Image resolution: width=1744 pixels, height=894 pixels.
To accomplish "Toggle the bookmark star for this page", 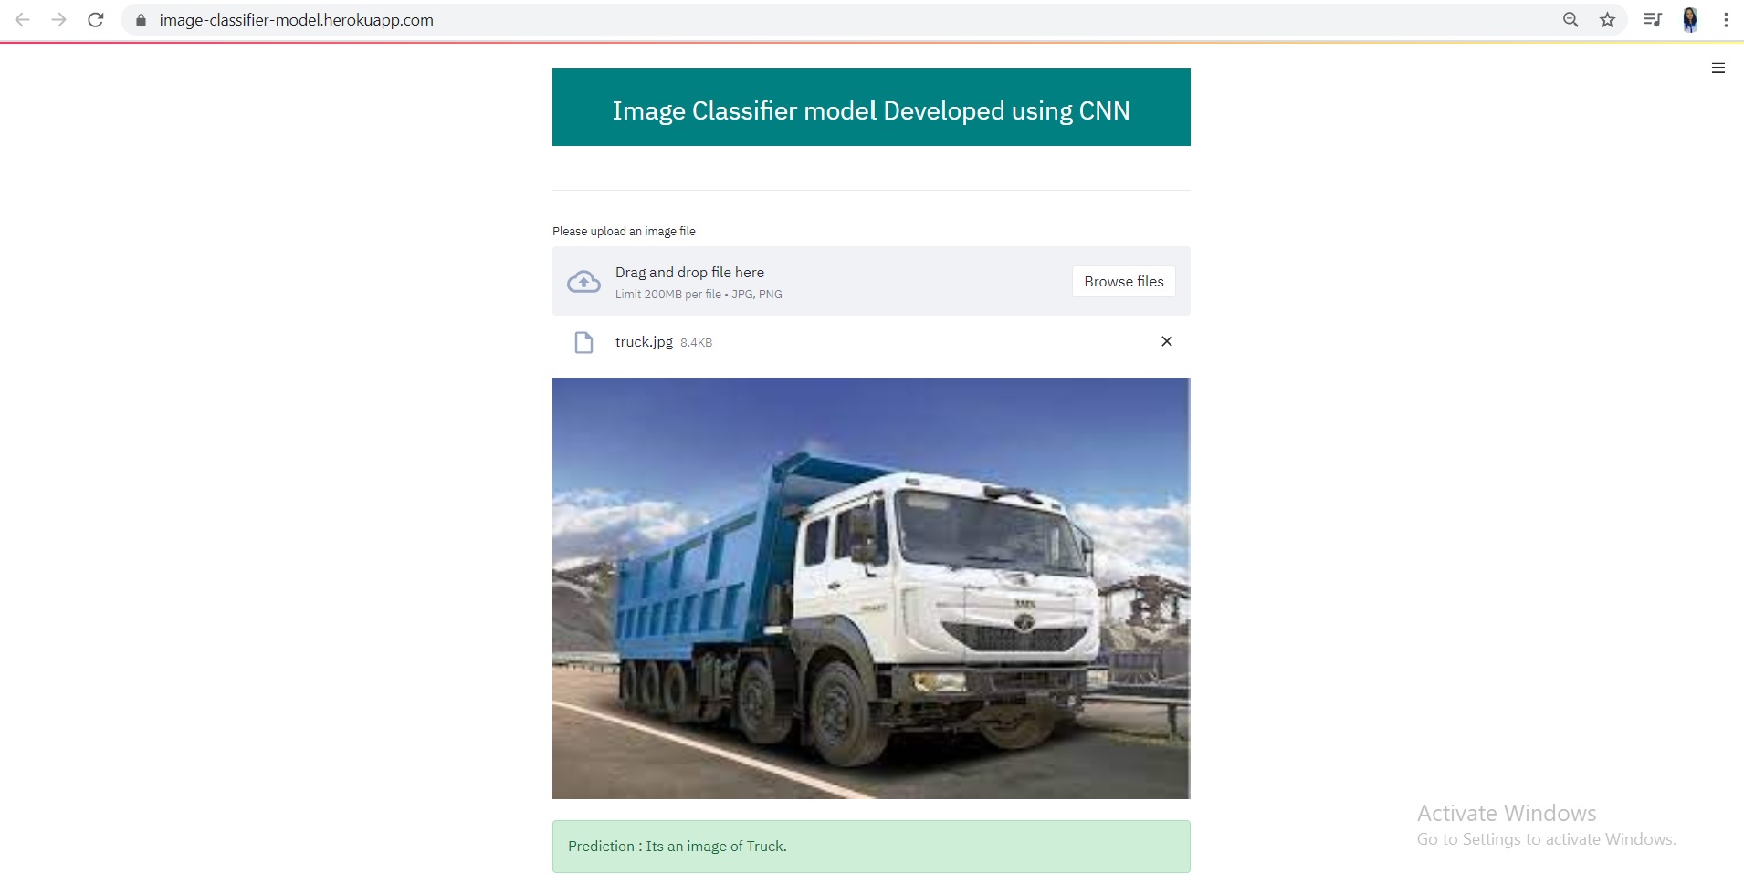I will click(x=1608, y=19).
